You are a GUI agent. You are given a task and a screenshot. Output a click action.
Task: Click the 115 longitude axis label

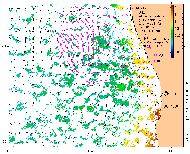click(x=131, y=151)
